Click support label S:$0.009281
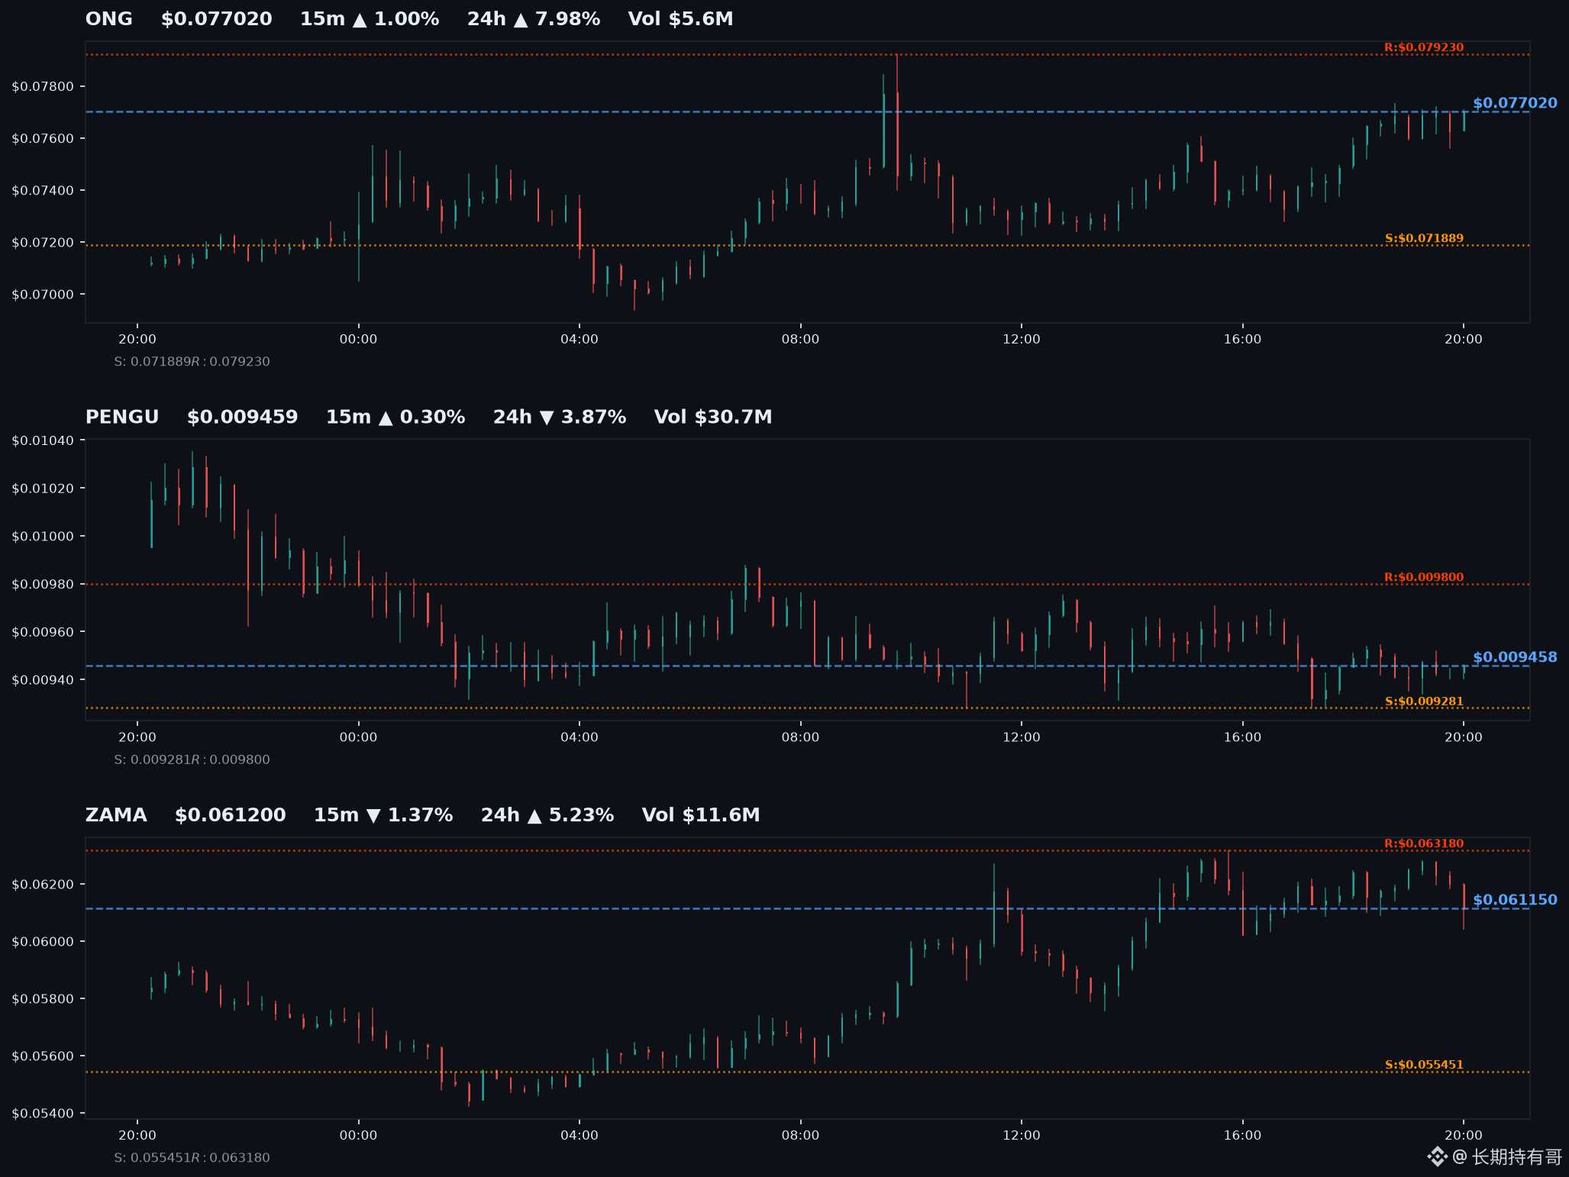1569x1177 pixels. click(x=1425, y=701)
